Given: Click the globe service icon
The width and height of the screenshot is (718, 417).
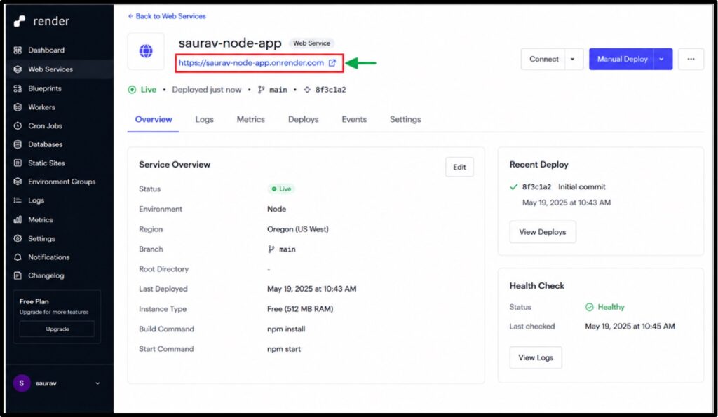Looking at the screenshot, I should (x=146, y=50).
